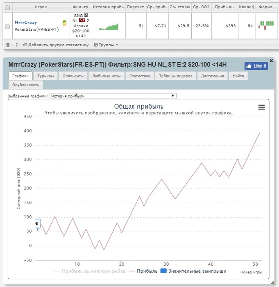Toggle Значительные выигрыши legend item
Viewport: 279px width, 287px height.
pos(193,271)
